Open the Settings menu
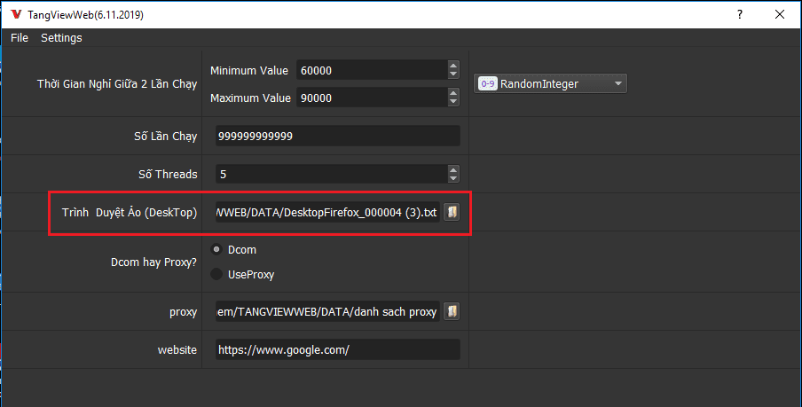The height and width of the screenshot is (407, 802). (61, 38)
